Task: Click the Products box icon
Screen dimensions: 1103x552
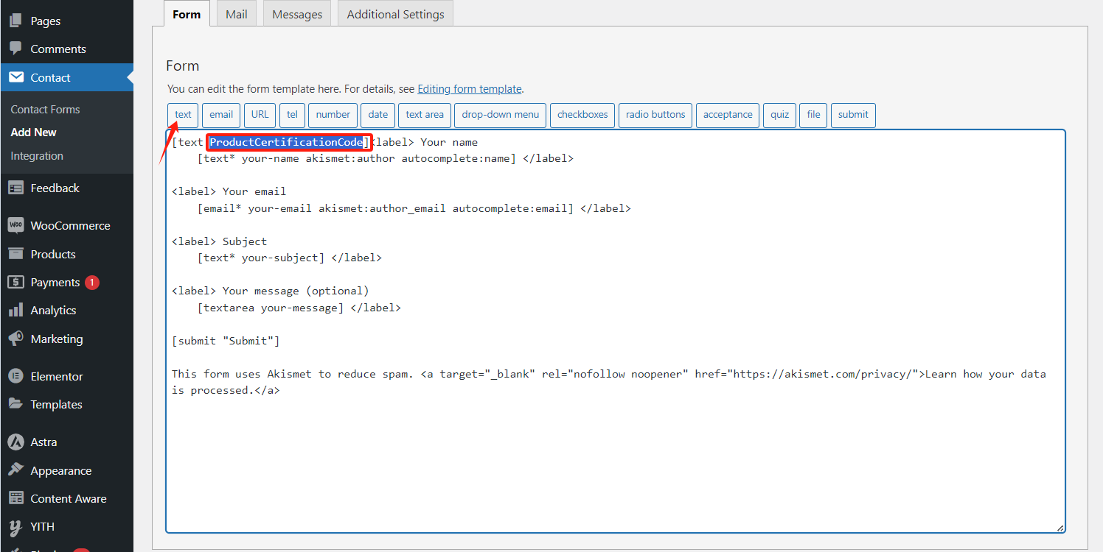Action: 15,254
